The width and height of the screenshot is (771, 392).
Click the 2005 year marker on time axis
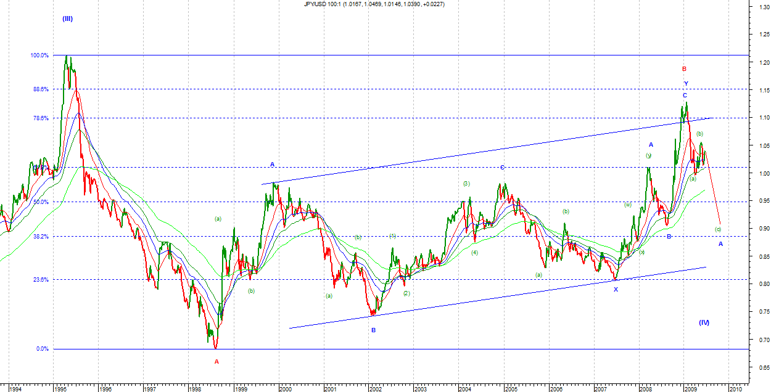511,389
